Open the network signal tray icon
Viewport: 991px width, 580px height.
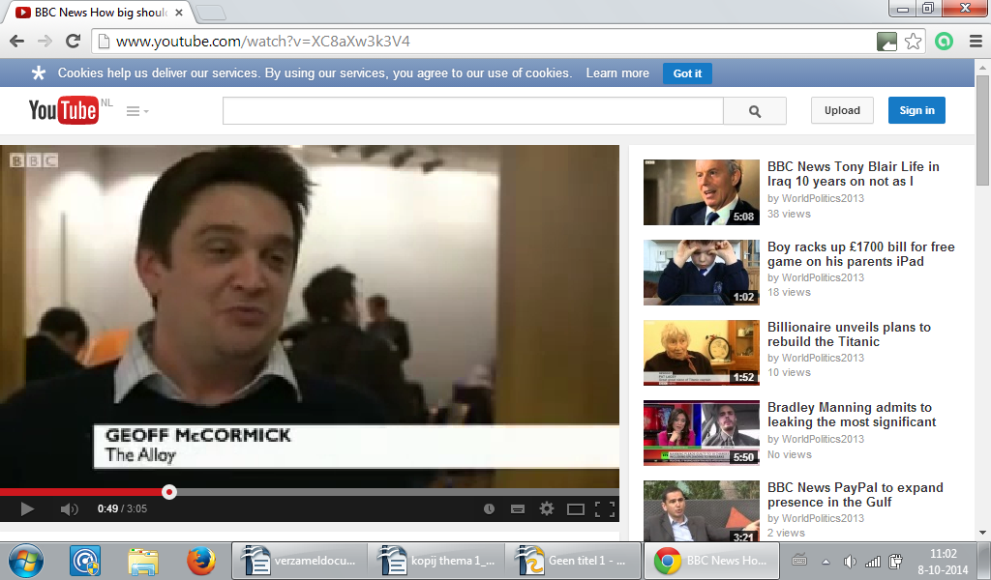click(x=872, y=561)
